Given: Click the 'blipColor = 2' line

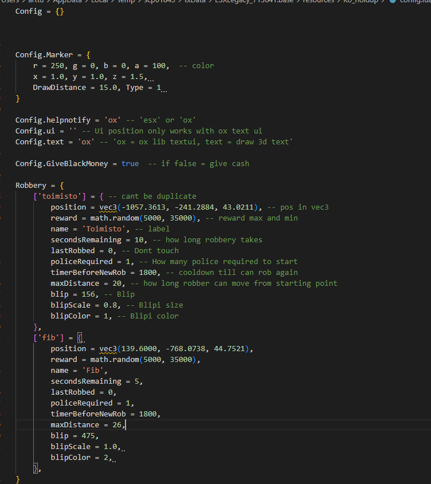Looking at the screenshot, I should (x=81, y=458).
